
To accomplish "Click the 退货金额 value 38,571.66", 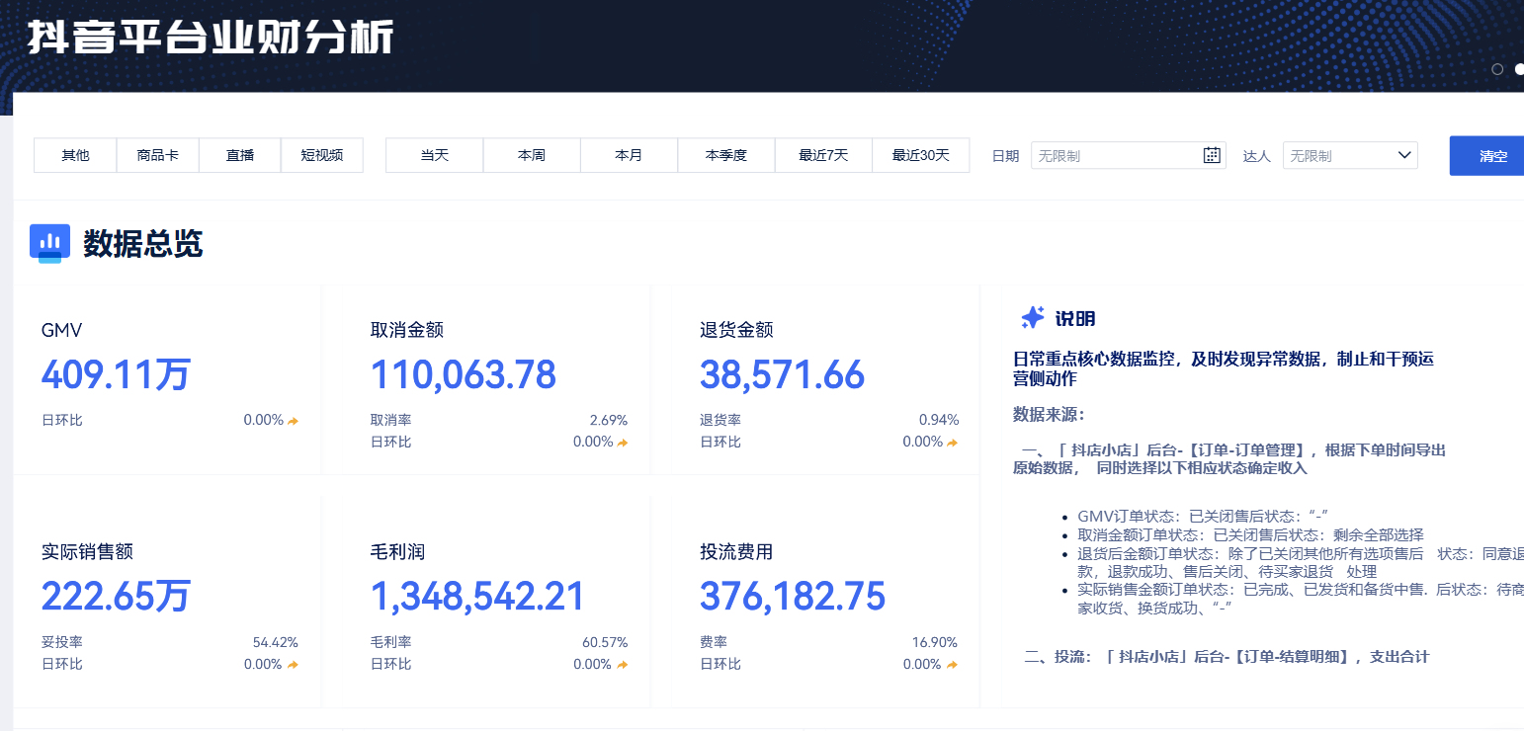I will 782,375.
